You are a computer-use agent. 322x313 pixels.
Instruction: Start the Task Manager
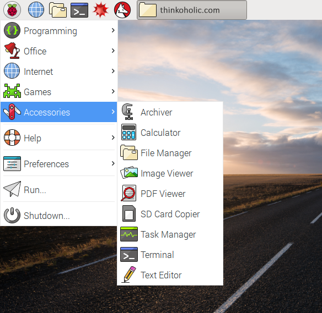coord(170,234)
